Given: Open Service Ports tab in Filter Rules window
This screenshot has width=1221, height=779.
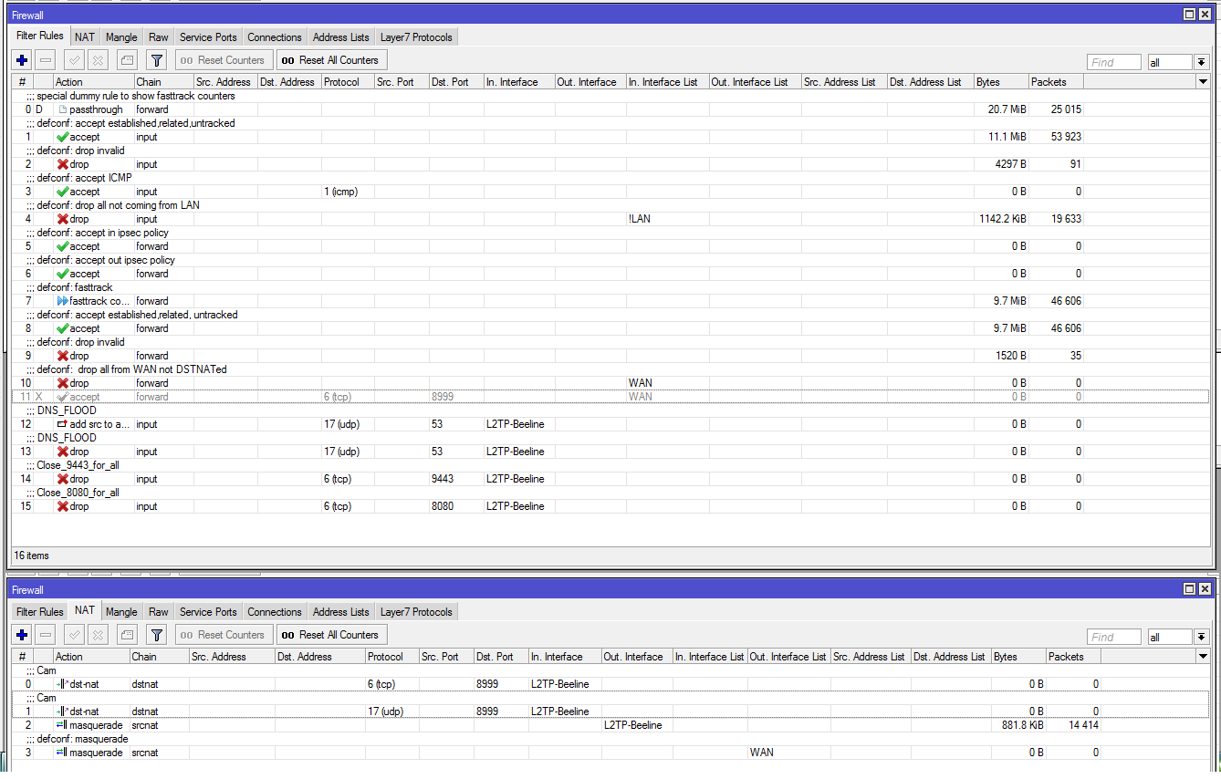Looking at the screenshot, I should 208,37.
